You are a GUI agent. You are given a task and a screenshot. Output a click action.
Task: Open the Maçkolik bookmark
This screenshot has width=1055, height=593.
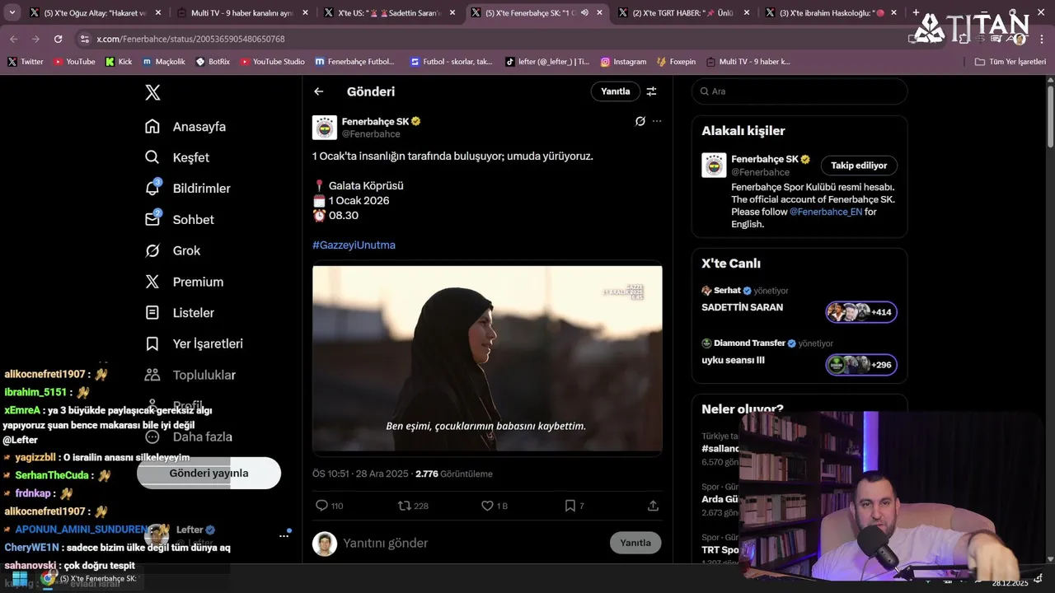coord(163,62)
